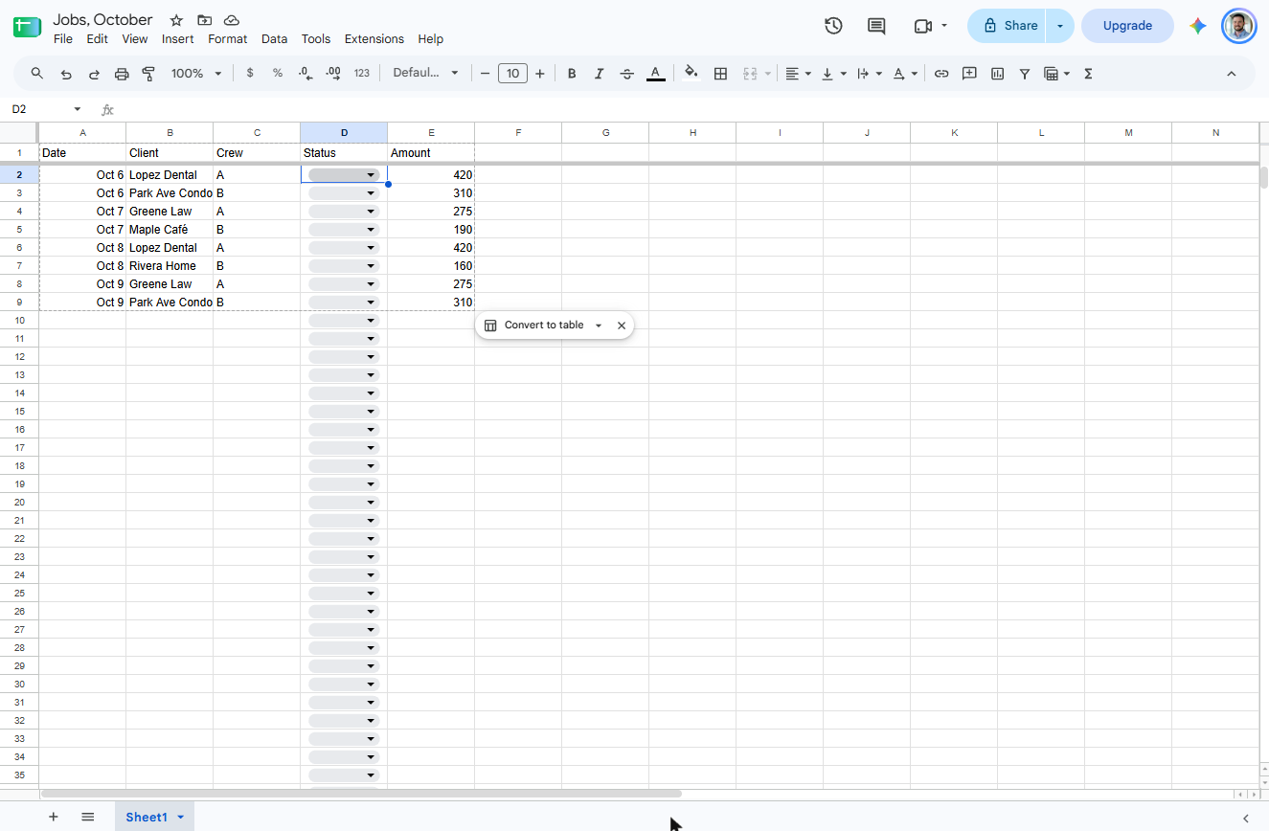Open the Insert menu
This screenshot has height=831, width=1269.
[x=178, y=39]
